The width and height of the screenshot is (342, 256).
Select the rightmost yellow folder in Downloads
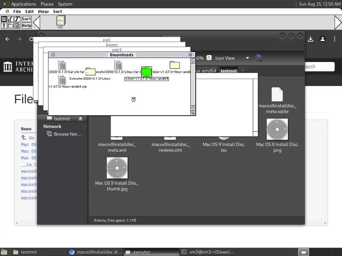pyautogui.click(x=174, y=65)
